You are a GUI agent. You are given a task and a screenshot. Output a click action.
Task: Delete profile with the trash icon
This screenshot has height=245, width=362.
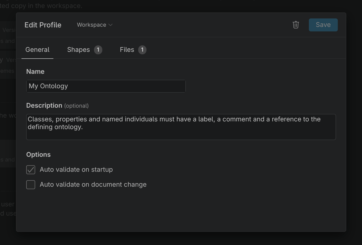click(x=296, y=25)
